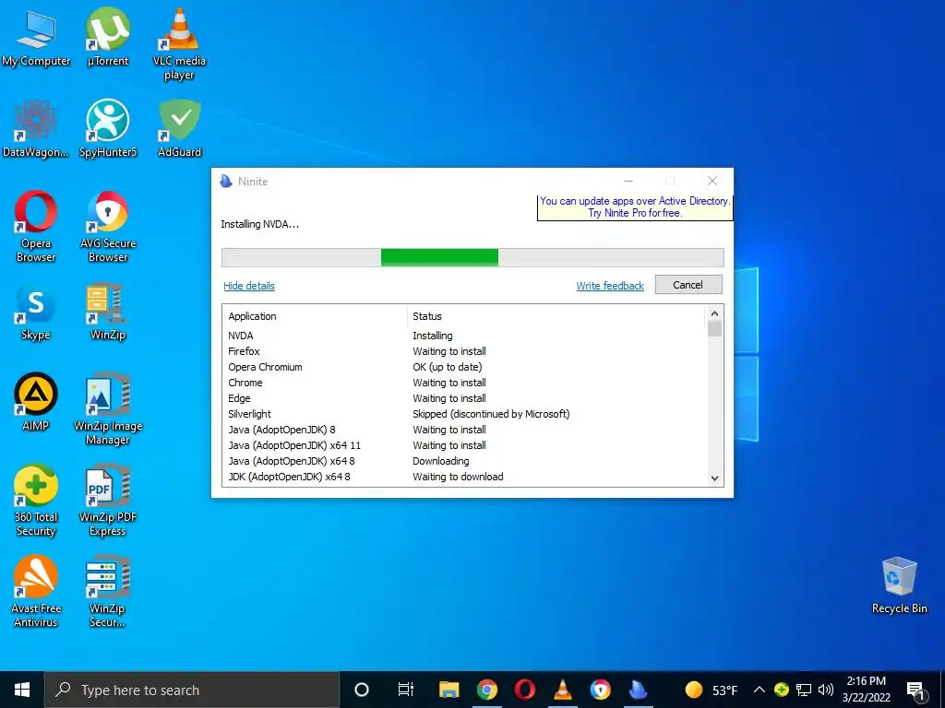The height and width of the screenshot is (708, 945).
Task: Open the Write feedback link
Action: click(610, 286)
